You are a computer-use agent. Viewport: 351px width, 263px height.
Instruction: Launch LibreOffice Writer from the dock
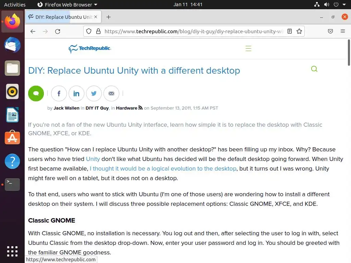[x=12, y=115]
